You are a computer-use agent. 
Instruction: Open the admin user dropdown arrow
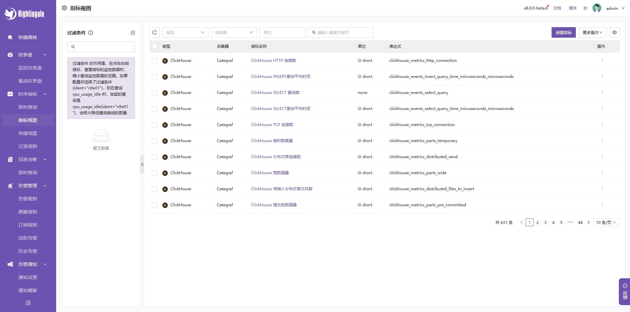pos(623,8)
